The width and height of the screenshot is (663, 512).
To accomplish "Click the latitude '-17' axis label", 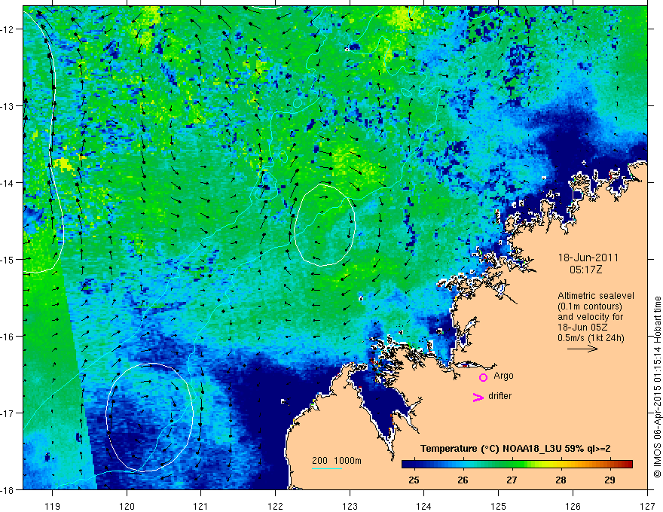I will click(8, 413).
